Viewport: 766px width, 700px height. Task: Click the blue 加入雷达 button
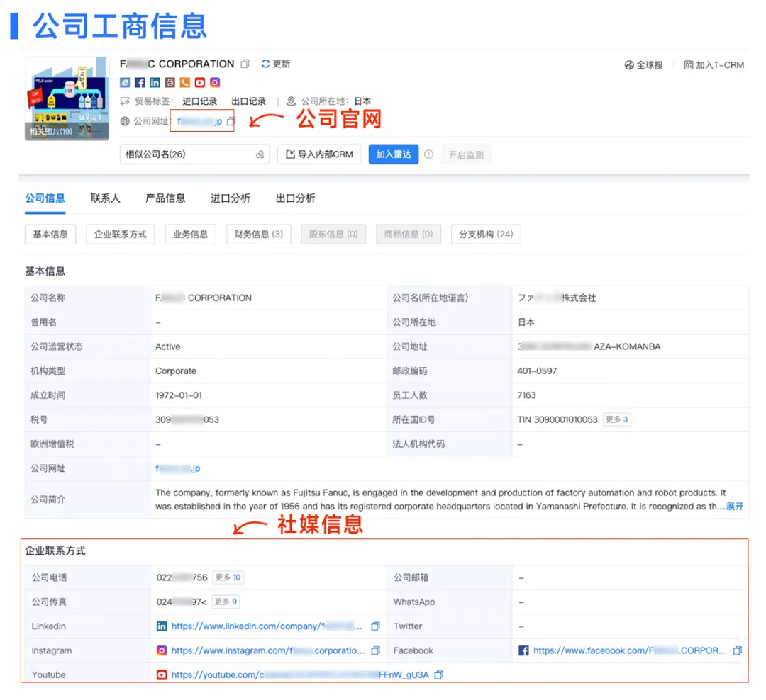click(393, 154)
